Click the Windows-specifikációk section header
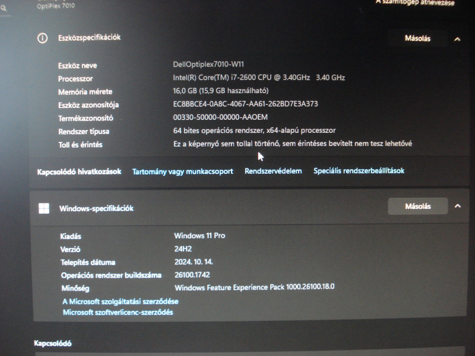Screen dimensions: 475x356 click(96, 208)
